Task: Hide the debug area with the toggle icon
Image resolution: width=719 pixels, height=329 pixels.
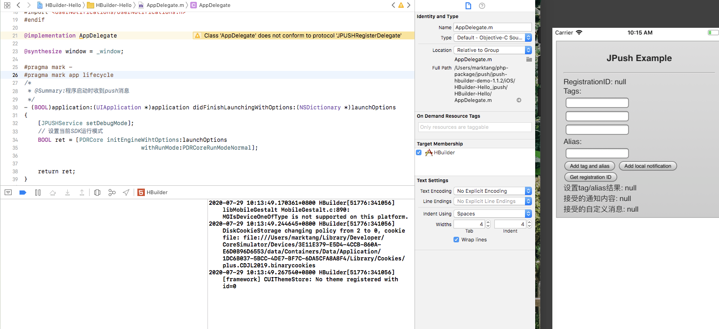Action: 8,192
